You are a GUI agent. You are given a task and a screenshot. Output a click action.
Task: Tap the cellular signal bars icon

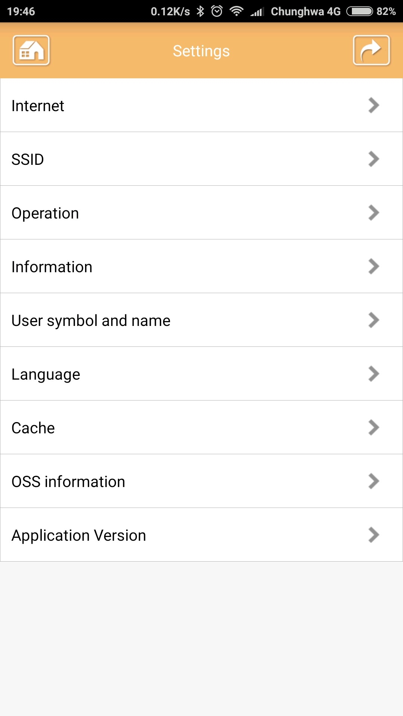257,12
